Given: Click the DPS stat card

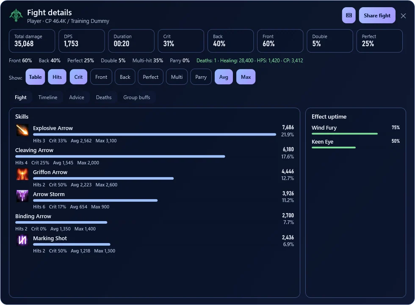Looking at the screenshot, I should point(81,41).
